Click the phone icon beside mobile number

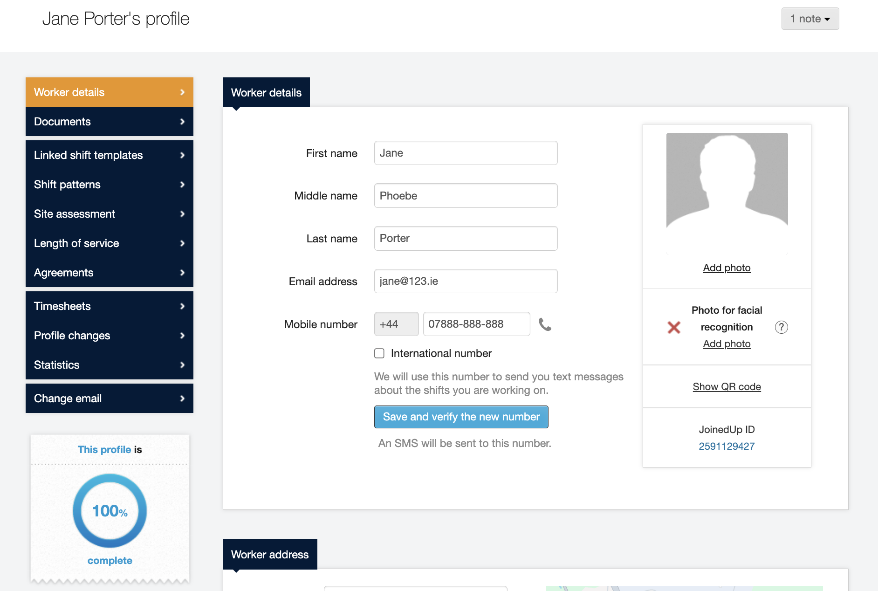point(545,324)
